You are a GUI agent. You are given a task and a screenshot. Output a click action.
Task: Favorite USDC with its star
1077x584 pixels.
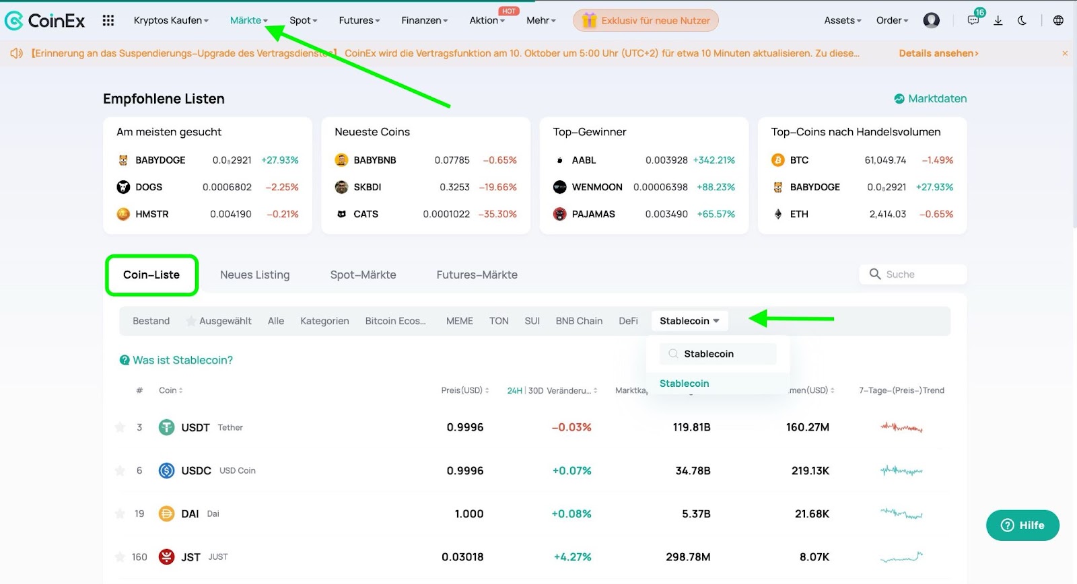[120, 470]
